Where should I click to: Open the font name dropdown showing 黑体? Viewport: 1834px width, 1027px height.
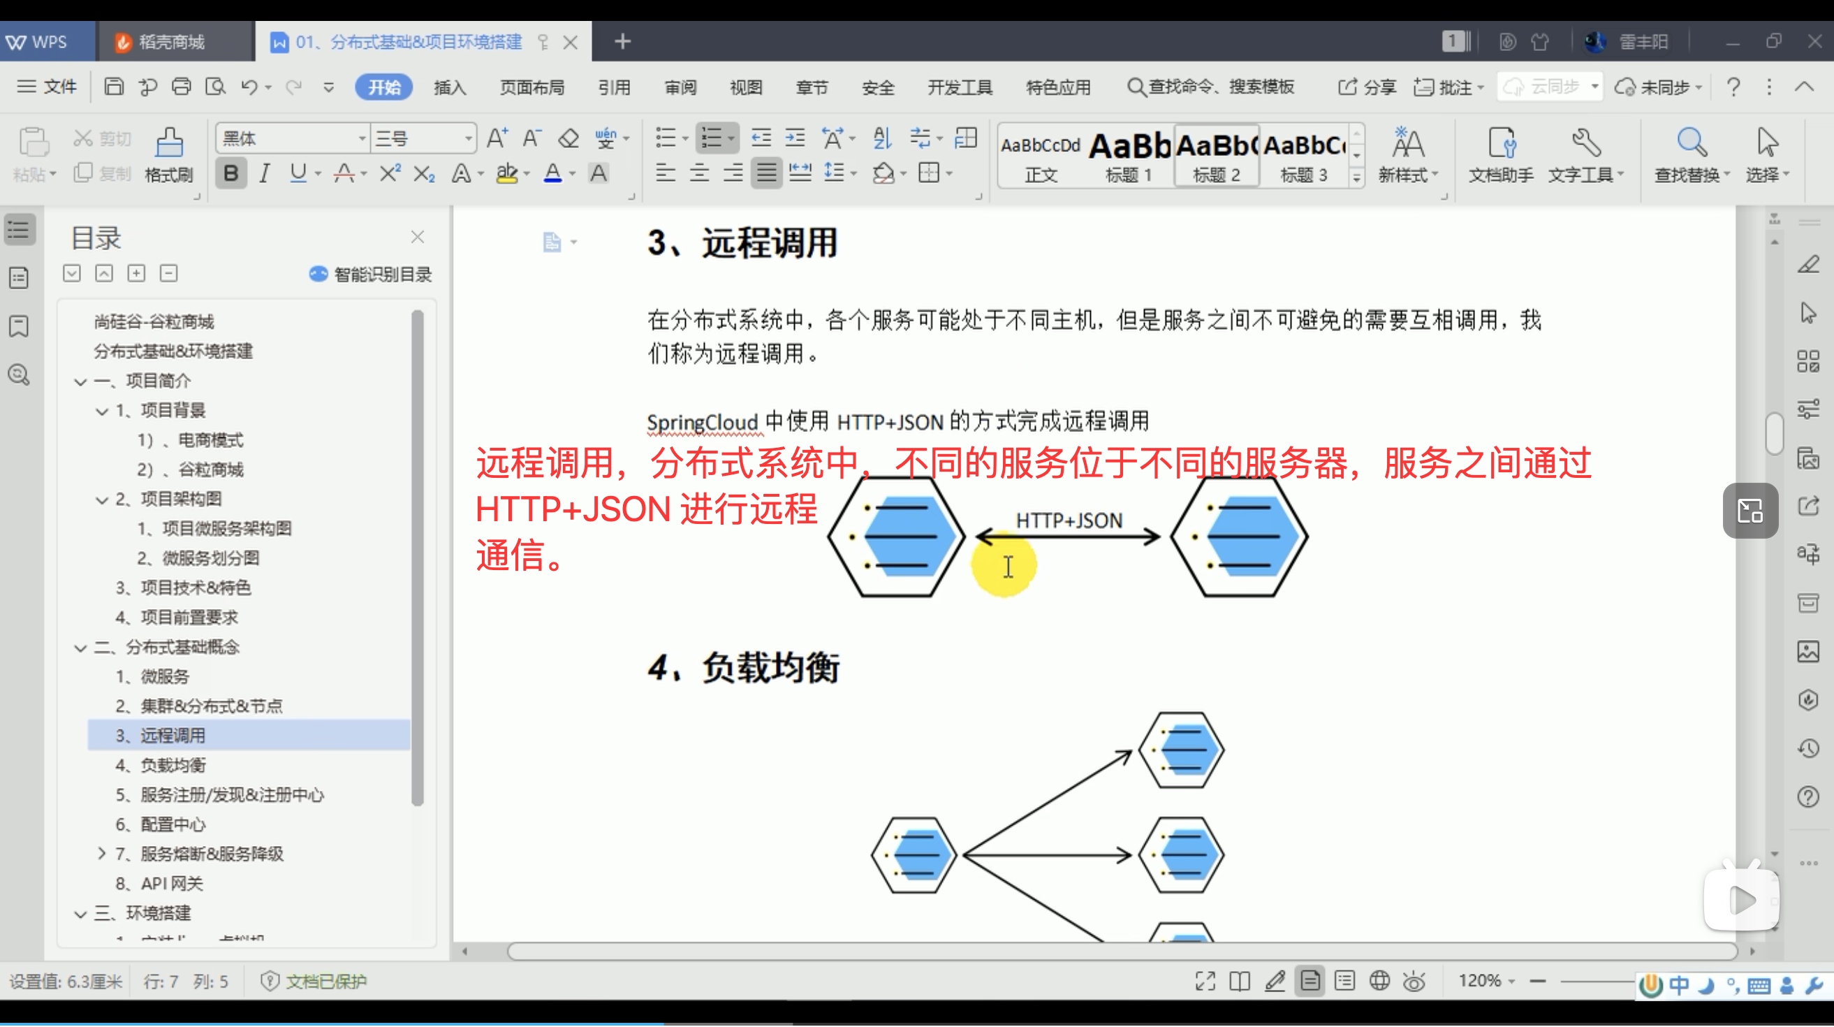point(362,138)
